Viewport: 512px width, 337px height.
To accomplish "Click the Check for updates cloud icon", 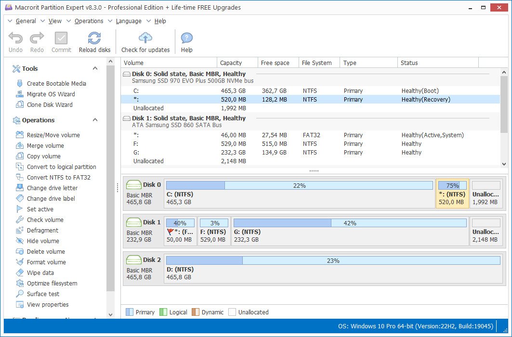I will click(x=145, y=38).
